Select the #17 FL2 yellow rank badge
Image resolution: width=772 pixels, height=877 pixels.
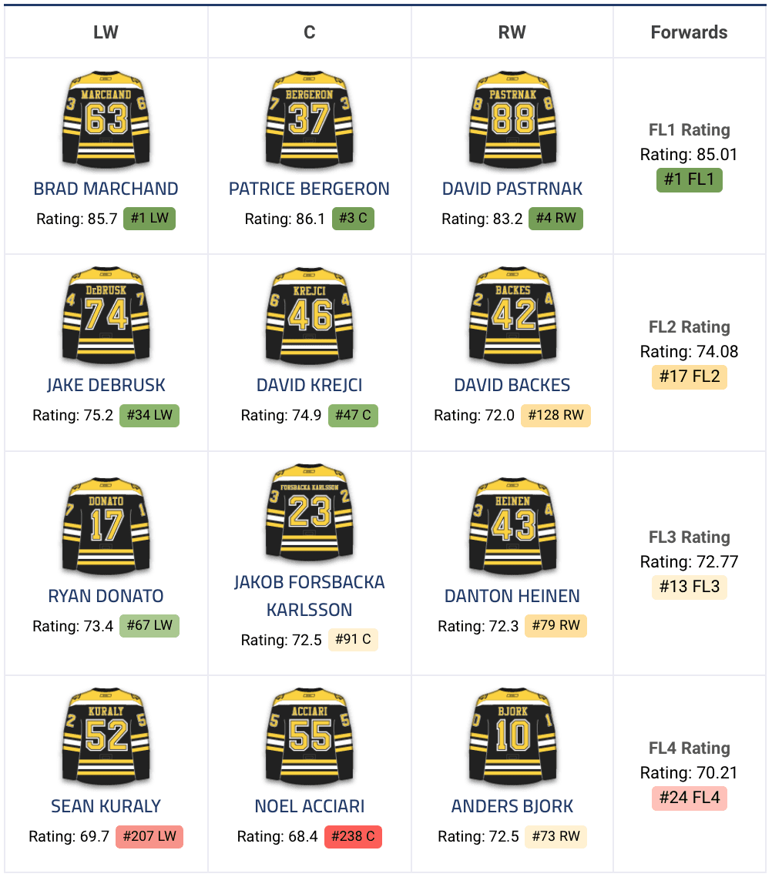(x=689, y=377)
